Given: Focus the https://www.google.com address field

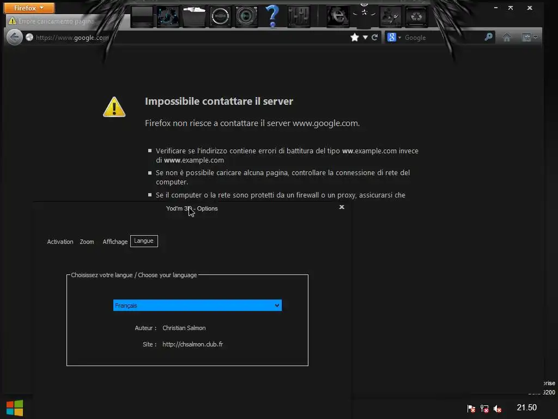Looking at the screenshot, I should (x=72, y=38).
